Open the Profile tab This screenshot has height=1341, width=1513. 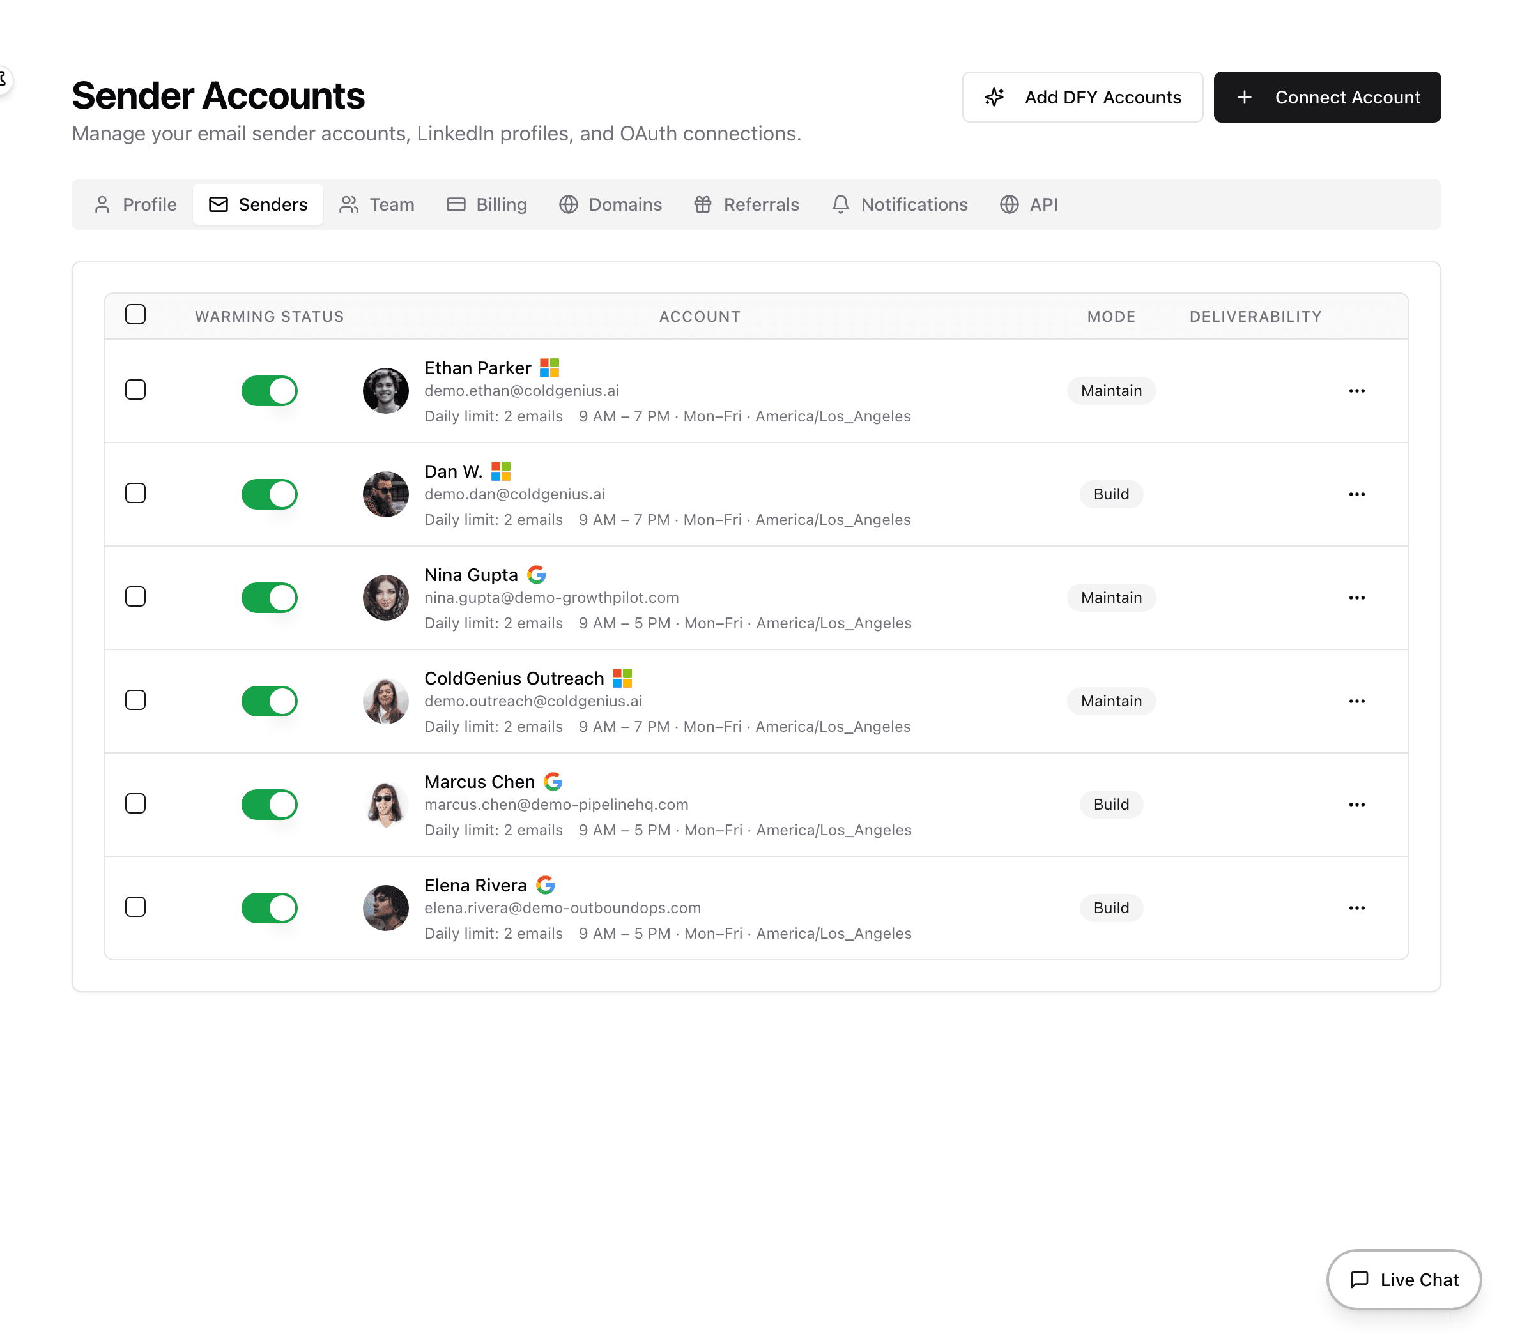135,205
